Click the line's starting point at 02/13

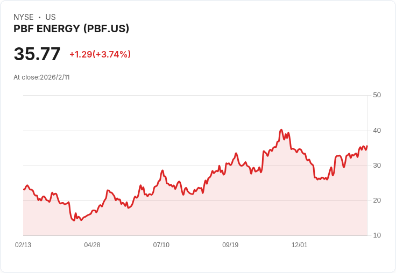24,190
